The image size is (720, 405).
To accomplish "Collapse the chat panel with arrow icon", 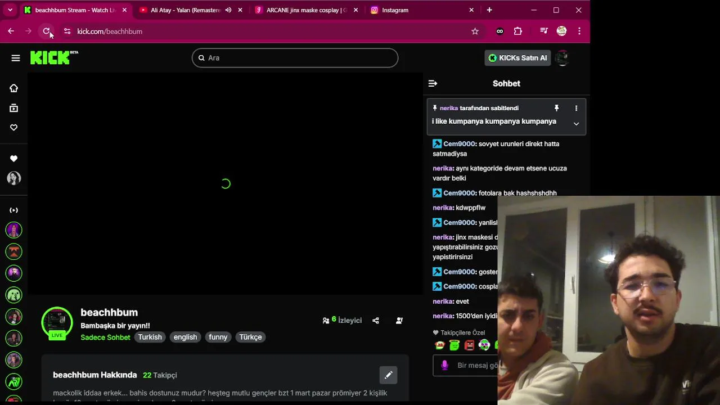I will [433, 83].
